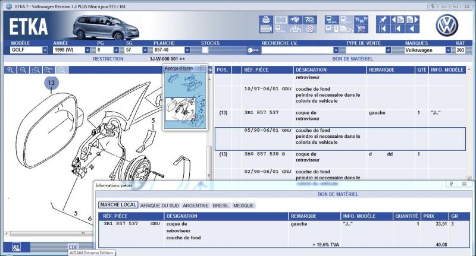Click the DÉSIGNATION column header in parts list
This screenshot has width=476, height=256.
(330, 70)
